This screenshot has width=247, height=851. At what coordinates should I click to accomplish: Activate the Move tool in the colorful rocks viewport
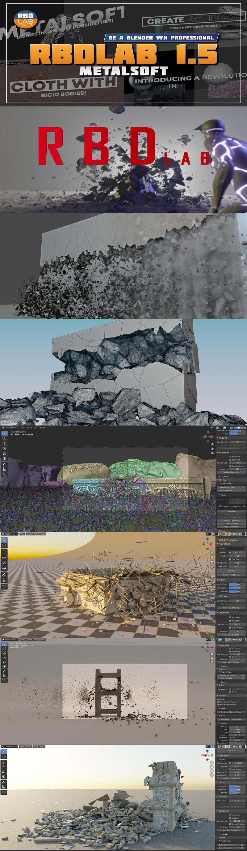(5, 444)
